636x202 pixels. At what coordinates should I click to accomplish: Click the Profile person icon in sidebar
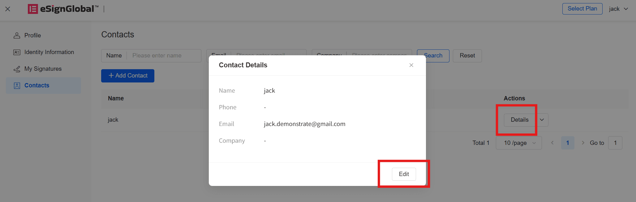pos(17,36)
